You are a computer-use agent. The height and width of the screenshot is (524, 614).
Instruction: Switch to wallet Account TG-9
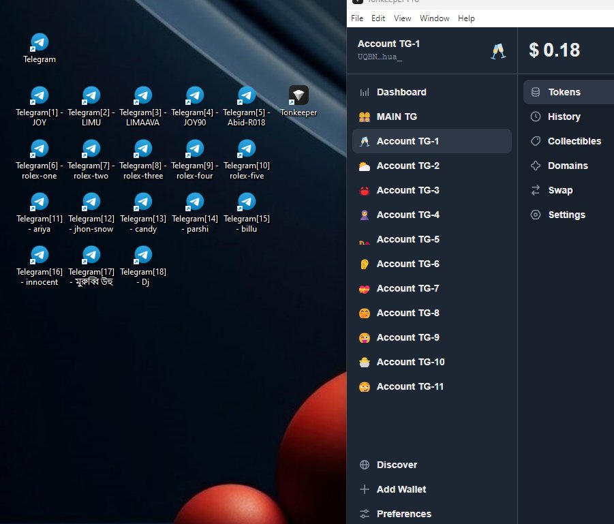pos(432,337)
